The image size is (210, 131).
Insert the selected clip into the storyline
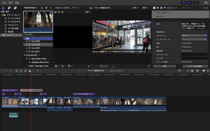coord(21,71)
